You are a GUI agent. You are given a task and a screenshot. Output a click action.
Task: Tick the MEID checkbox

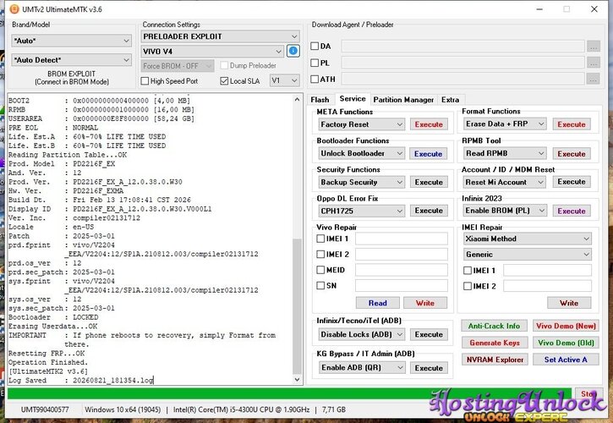(320, 270)
